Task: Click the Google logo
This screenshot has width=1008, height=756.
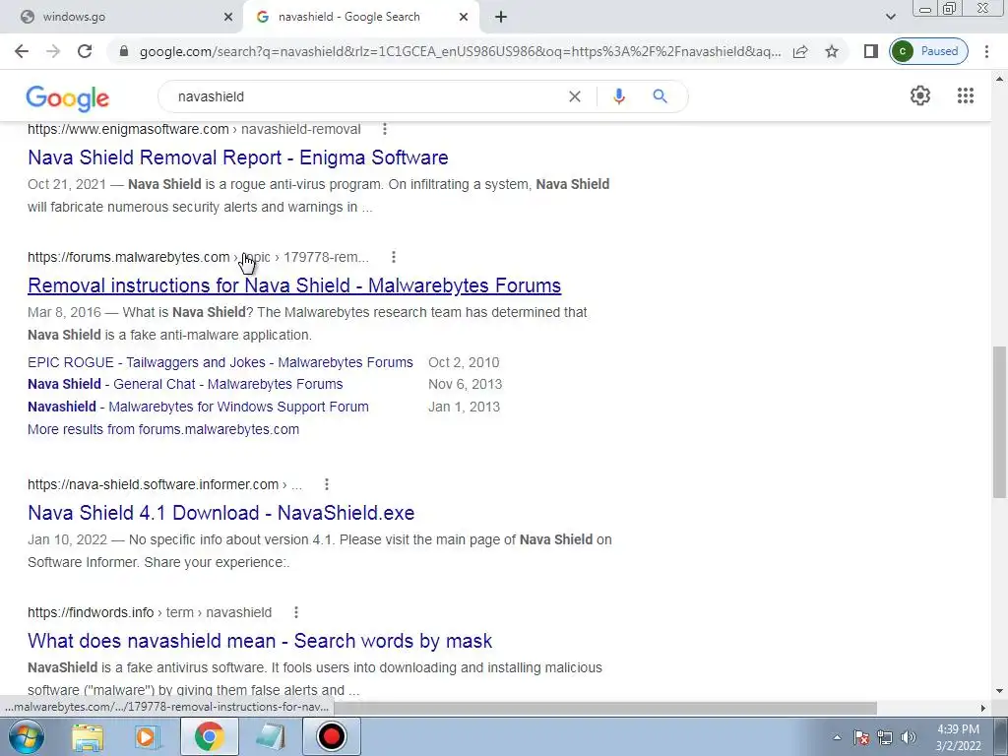Action: [x=68, y=98]
